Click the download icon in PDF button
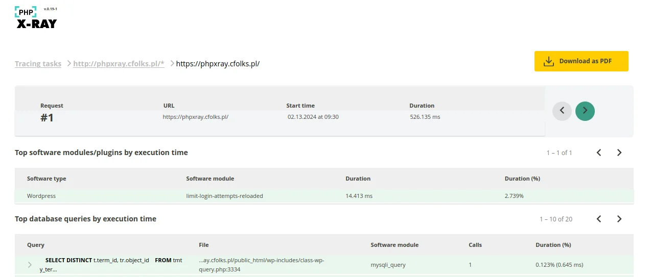Image resolution: width=650 pixels, height=277 pixels. (548, 61)
